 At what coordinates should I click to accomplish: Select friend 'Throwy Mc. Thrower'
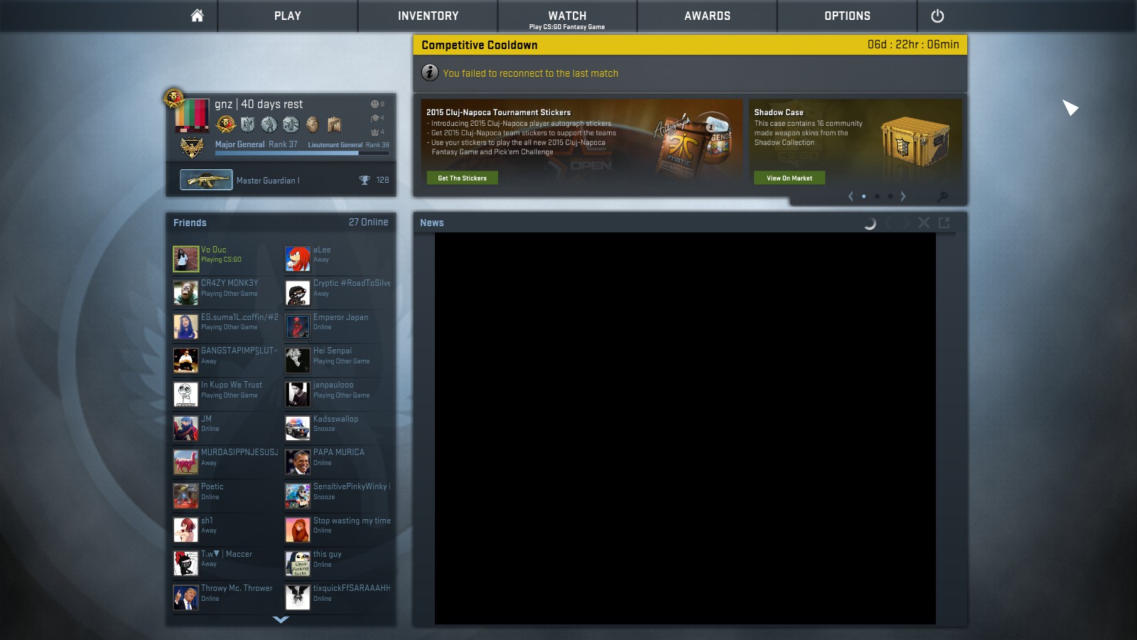pyautogui.click(x=226, y=597)
